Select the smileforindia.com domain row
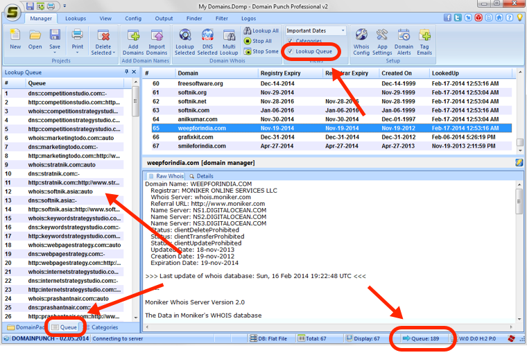 point(331,146)
